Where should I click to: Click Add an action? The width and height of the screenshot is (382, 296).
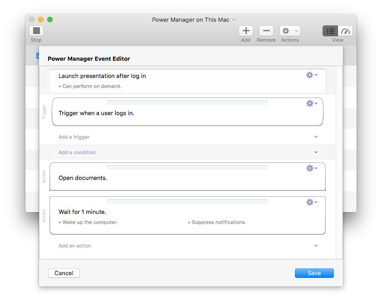(x=75, y=246)
